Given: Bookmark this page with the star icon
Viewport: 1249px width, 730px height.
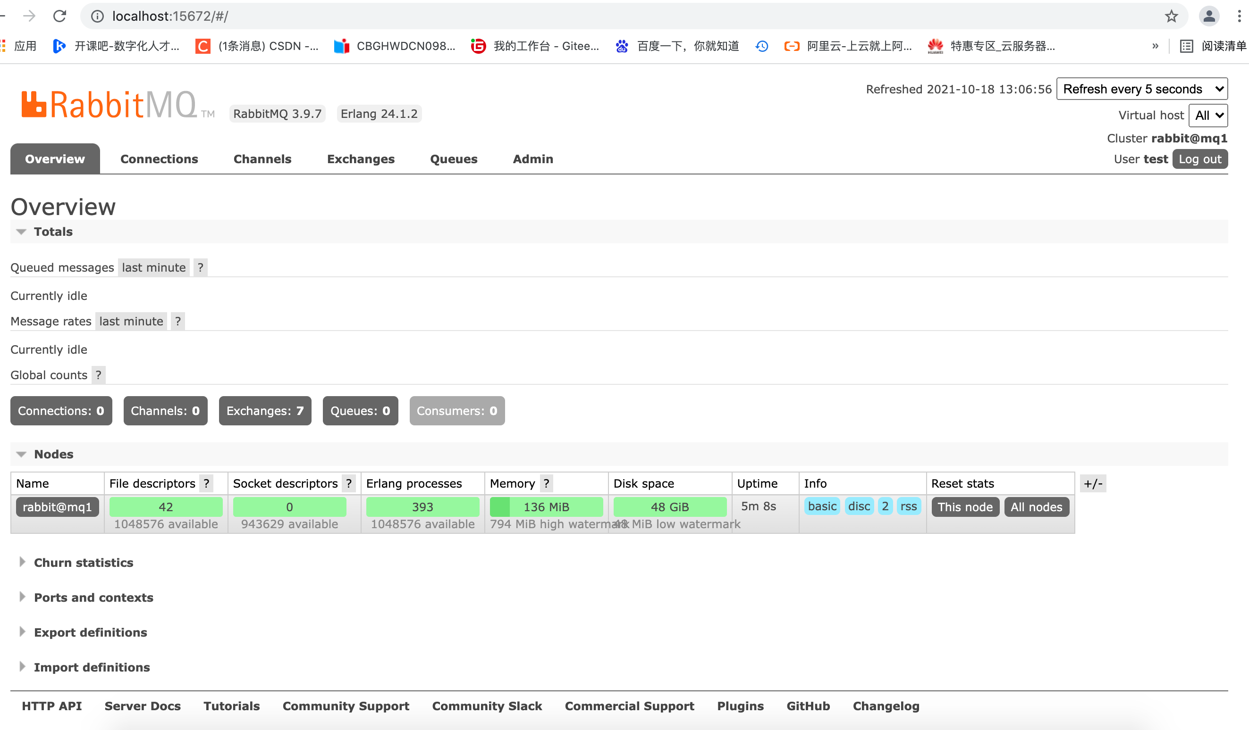Looking at the screenshot, I should click(1171, 17).
